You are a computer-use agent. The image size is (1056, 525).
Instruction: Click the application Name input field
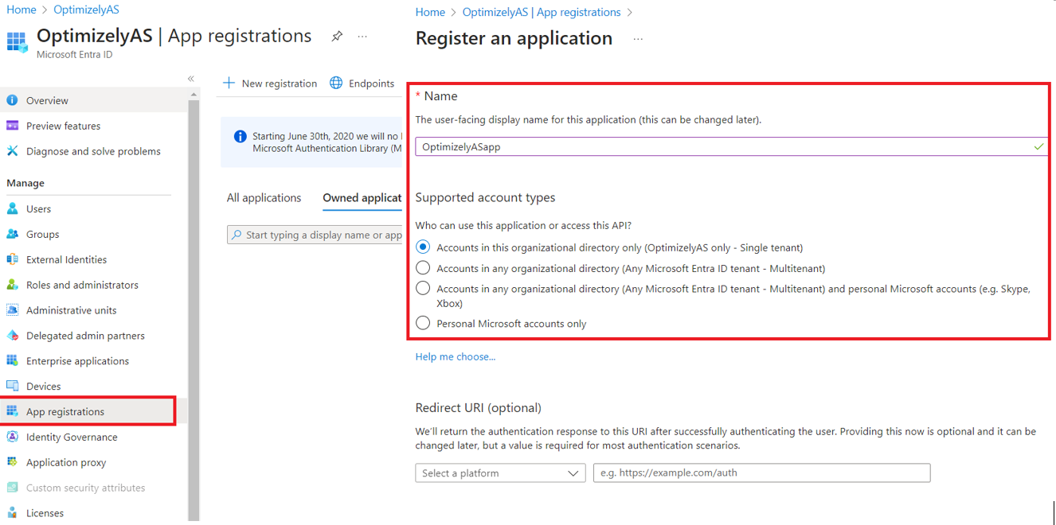[731, 146]
